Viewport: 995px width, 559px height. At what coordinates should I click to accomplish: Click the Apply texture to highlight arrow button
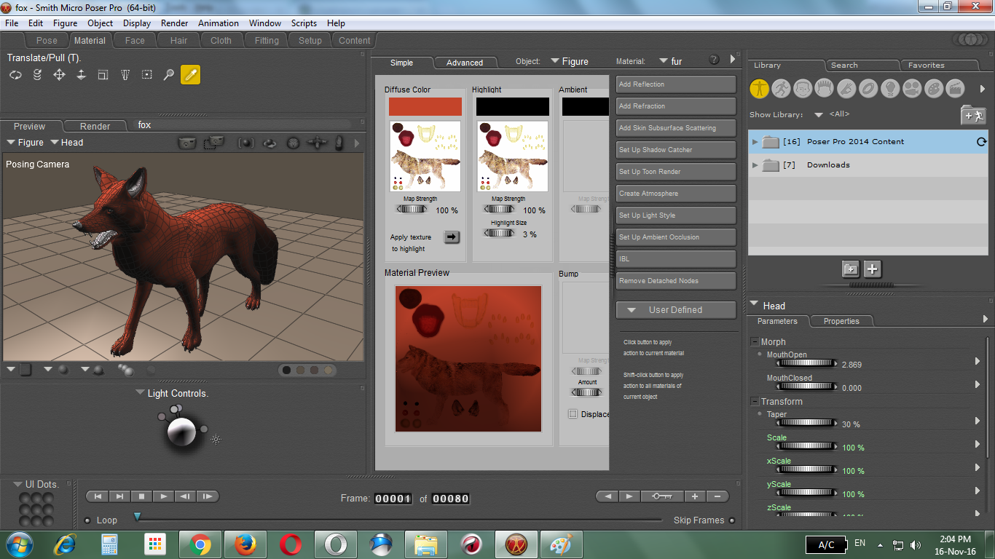(452, 237)
